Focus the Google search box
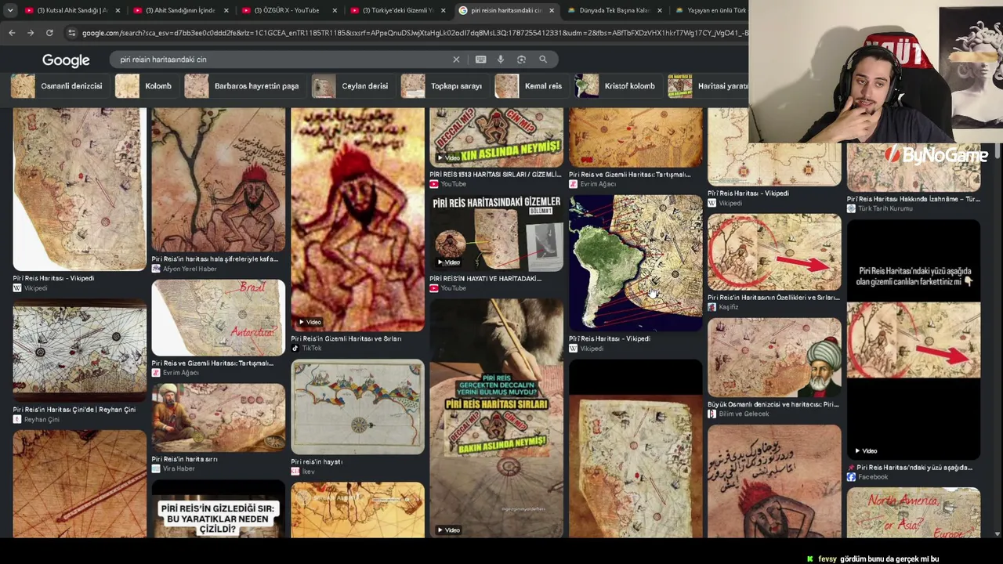Screen dimensions: 1003x564 282,60
